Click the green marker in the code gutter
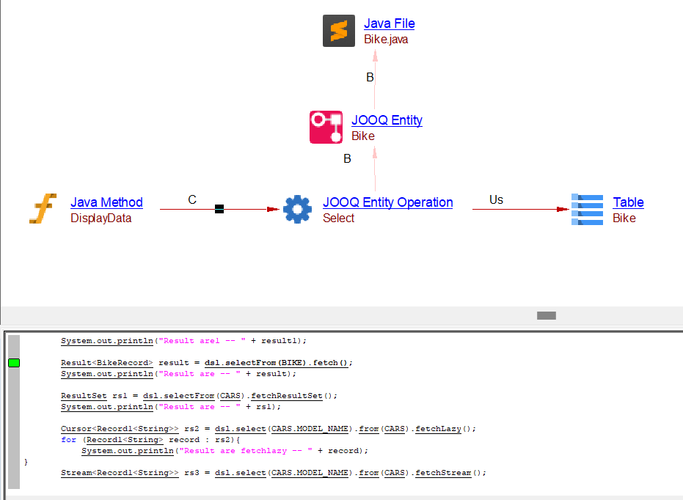 point(14,363)
